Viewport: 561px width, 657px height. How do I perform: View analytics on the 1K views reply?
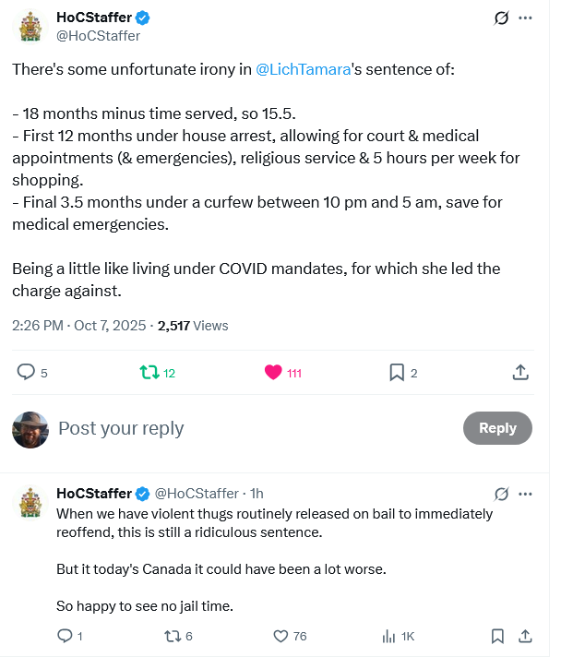point(388,636)
